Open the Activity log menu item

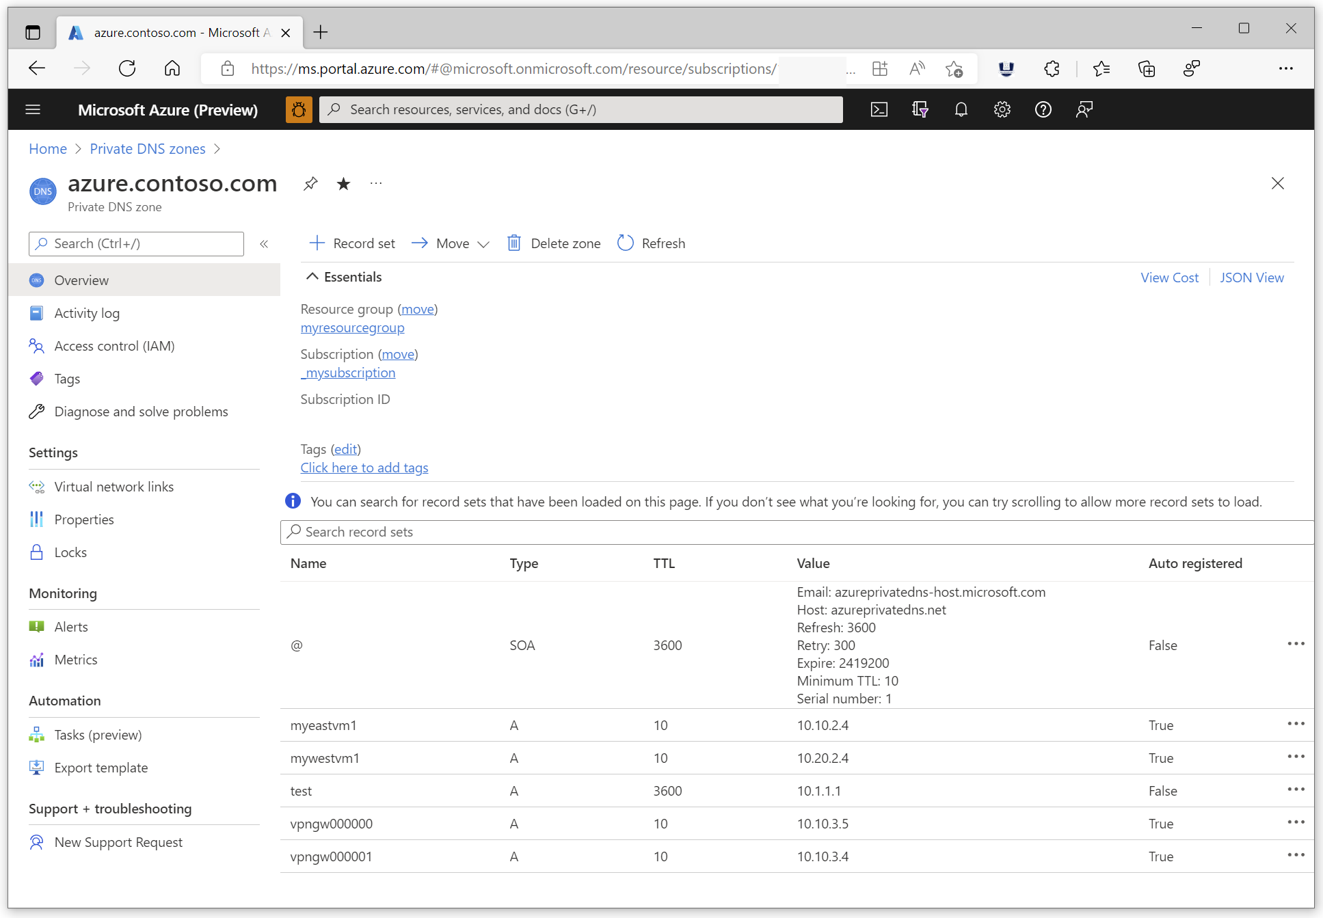click(x=87, y=313)
